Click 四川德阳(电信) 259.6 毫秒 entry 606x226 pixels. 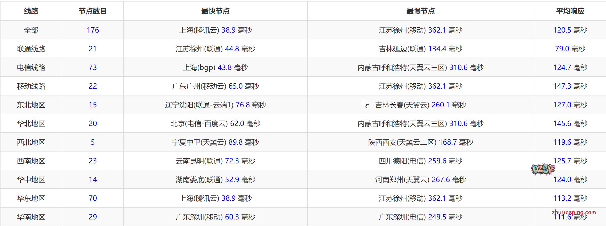tap(420, 161)
